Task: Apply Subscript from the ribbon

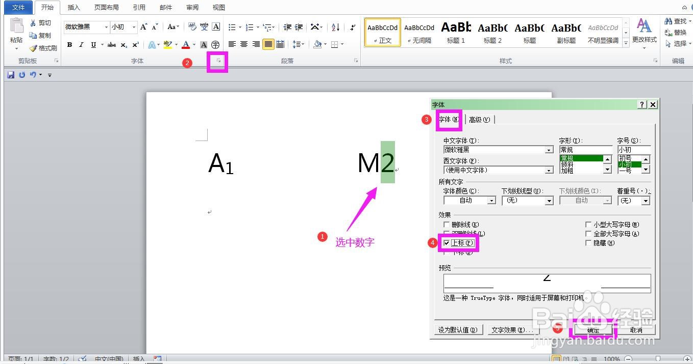Action: [x=124, y=45]
